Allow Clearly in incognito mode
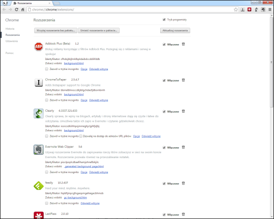274x219 pixels. pyautogui.click(x=47, y=136)
